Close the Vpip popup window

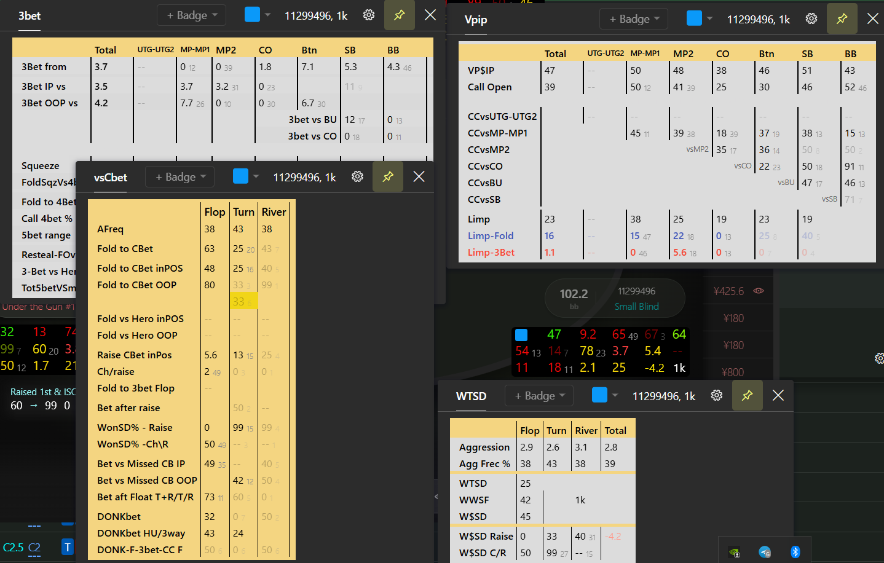(x=873, y=19)
